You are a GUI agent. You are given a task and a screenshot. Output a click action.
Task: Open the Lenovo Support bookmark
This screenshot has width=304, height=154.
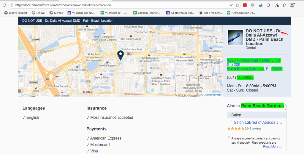(15, 13)
